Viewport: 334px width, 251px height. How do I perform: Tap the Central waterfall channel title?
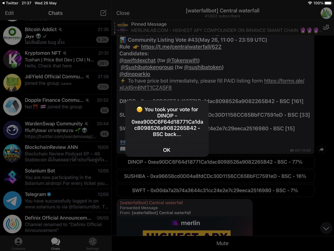222,11
